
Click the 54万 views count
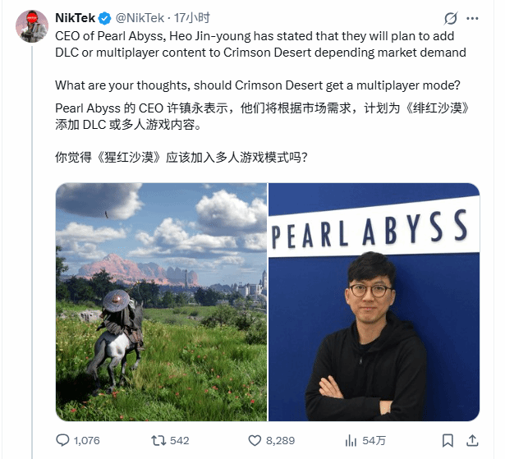(x=374, y=440)
